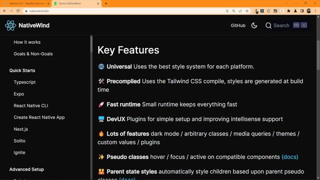Open Ignite quick start
This screenshot has width=320, height=180.
tap(19, 152)
